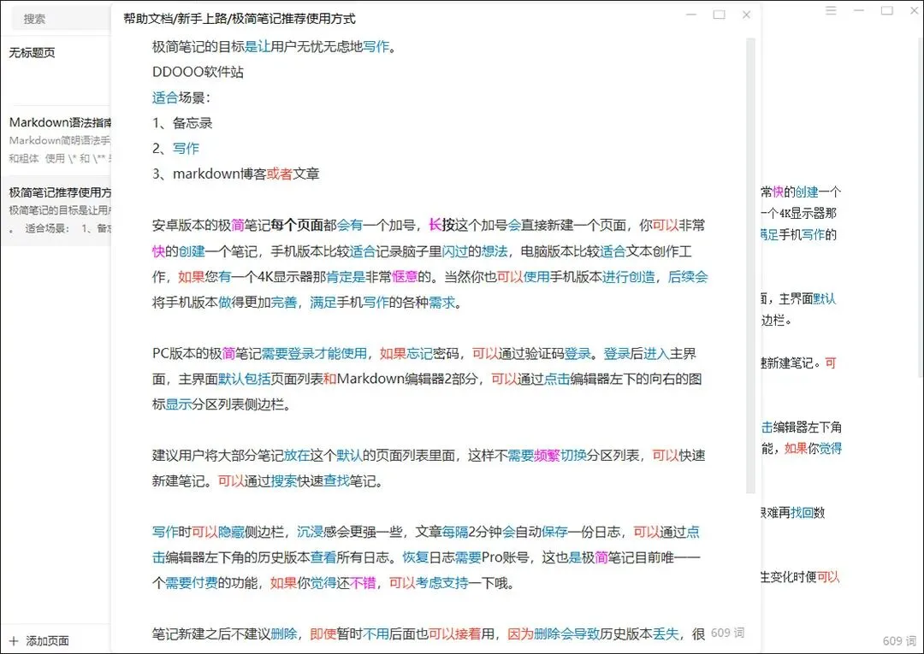924x654 pixels.
Task: Click the words "沉浸感会更强一些"
Action: click(x=349, y=532)
